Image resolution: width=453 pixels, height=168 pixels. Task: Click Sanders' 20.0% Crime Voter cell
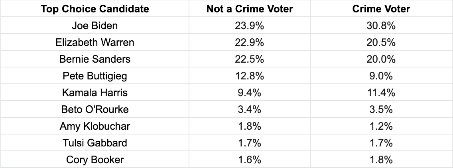tap(381, 59)
